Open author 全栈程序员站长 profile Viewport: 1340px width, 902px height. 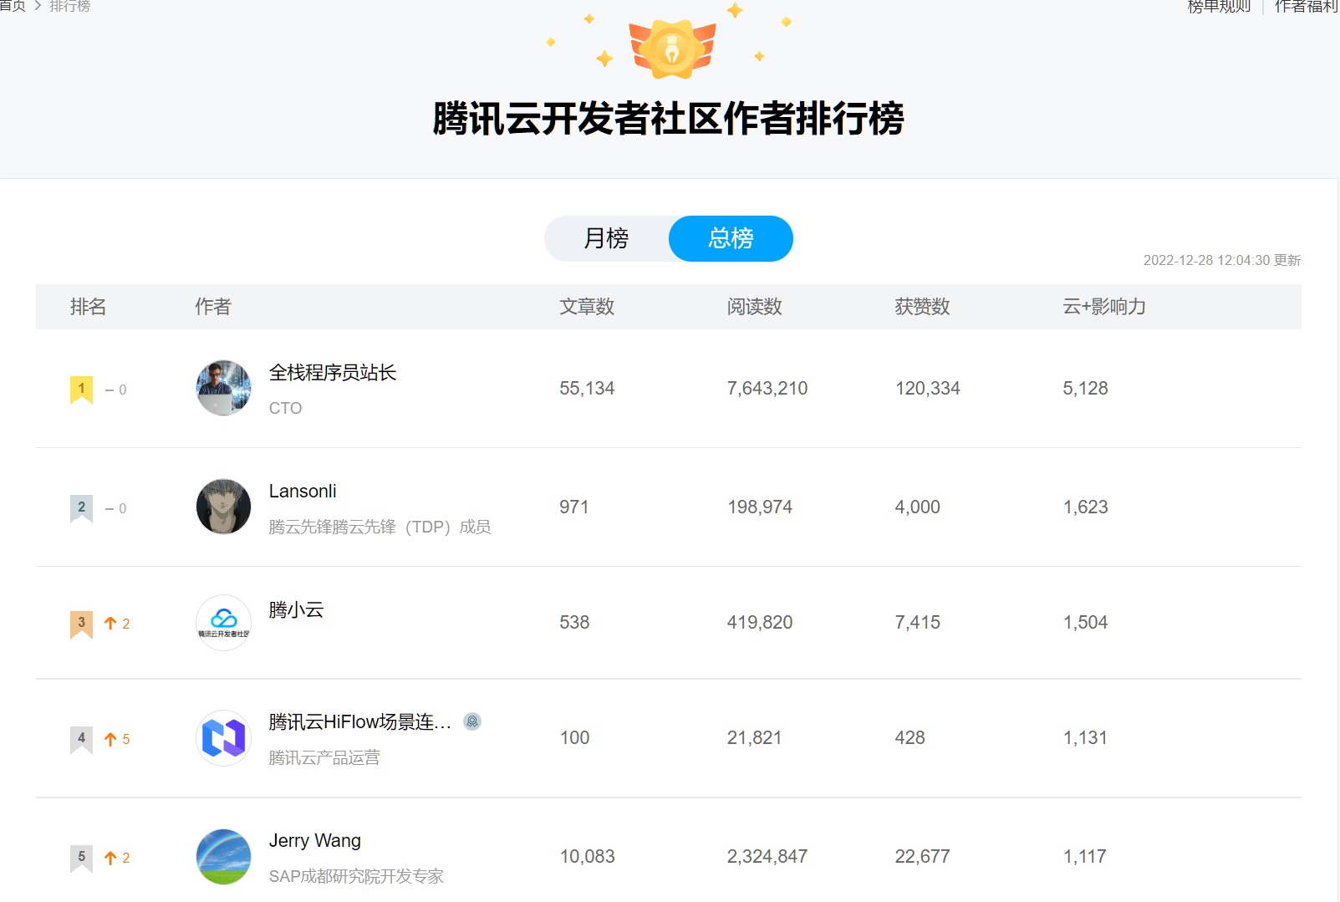(x=333, y=373)
